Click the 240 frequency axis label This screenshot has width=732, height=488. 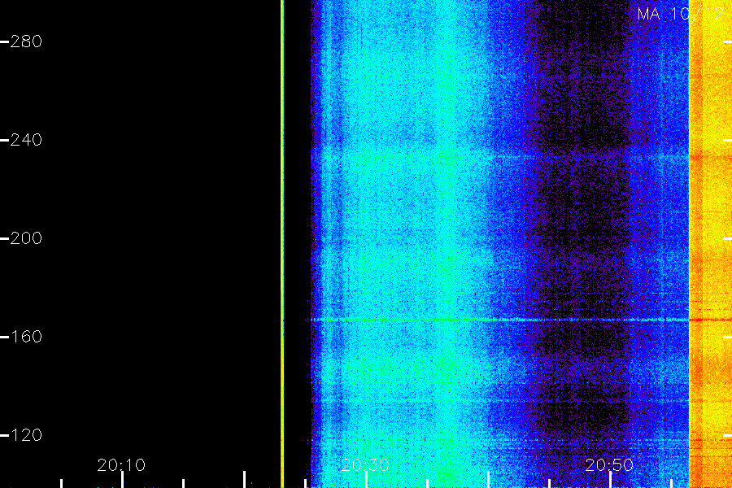pos(26,140)
